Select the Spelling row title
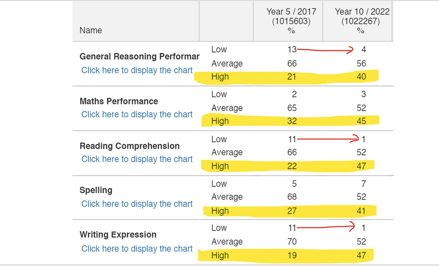 click(x=96, y=190)
